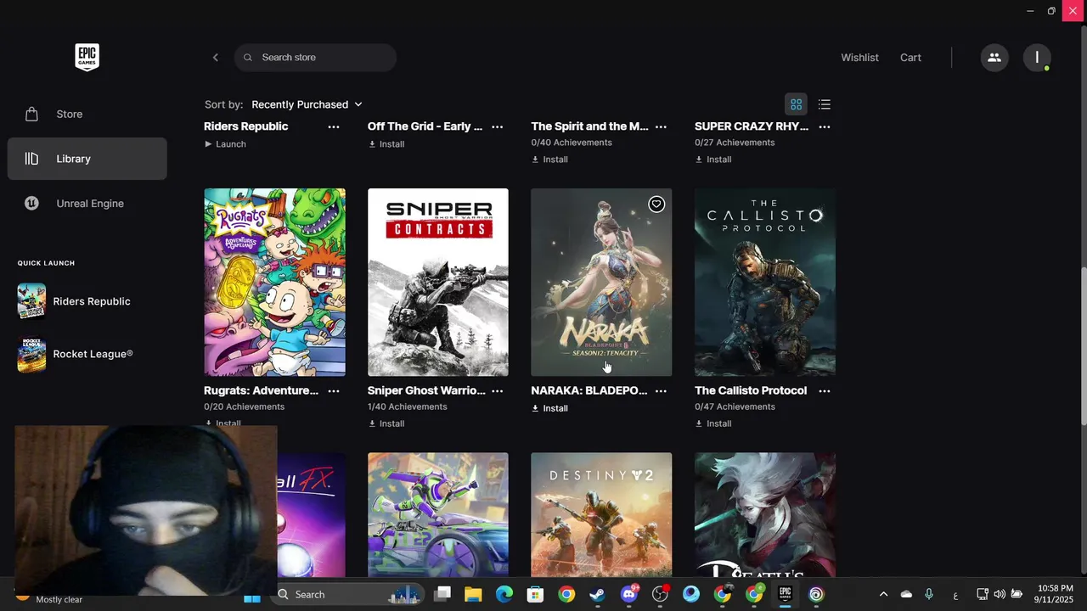The image size is (1087, 611).
Task: Open Ubisoft Connect from the taskbar
Action: tap(816, 594)
